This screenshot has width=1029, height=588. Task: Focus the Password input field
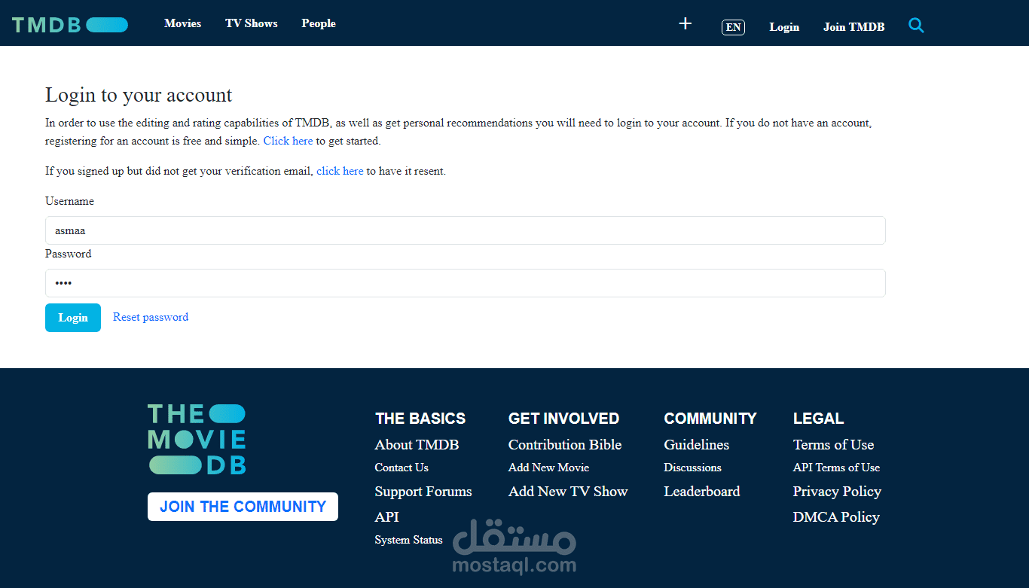[465, 283]
